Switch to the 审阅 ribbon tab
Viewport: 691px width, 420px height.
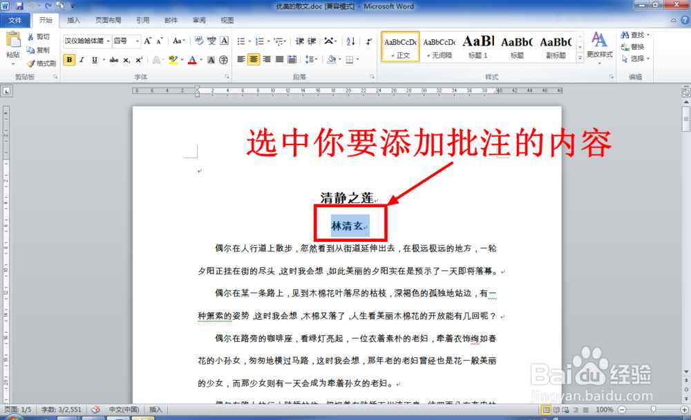click(199, 20)
